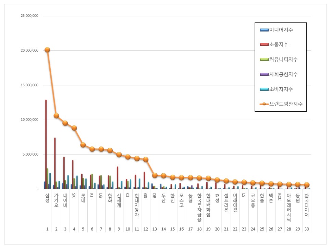Click the 커뮤니티지수 legend entry
This screenshot has width=331, height=248.
tap(279, 59)
